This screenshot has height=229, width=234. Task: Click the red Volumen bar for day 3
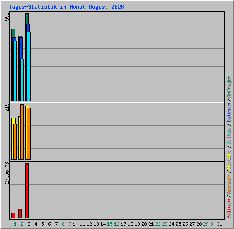click(x=27, y=191)
